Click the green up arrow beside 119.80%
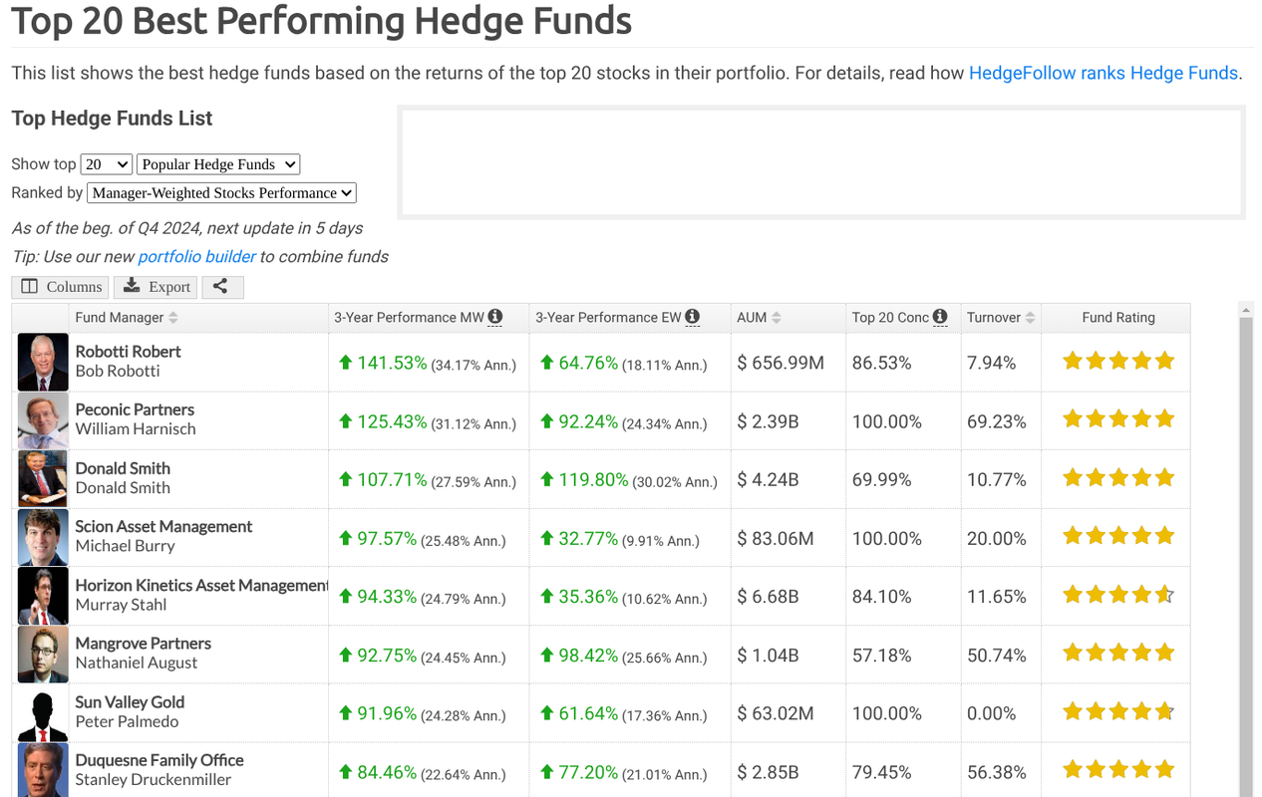1262x797 pixels. coord(546,479)
